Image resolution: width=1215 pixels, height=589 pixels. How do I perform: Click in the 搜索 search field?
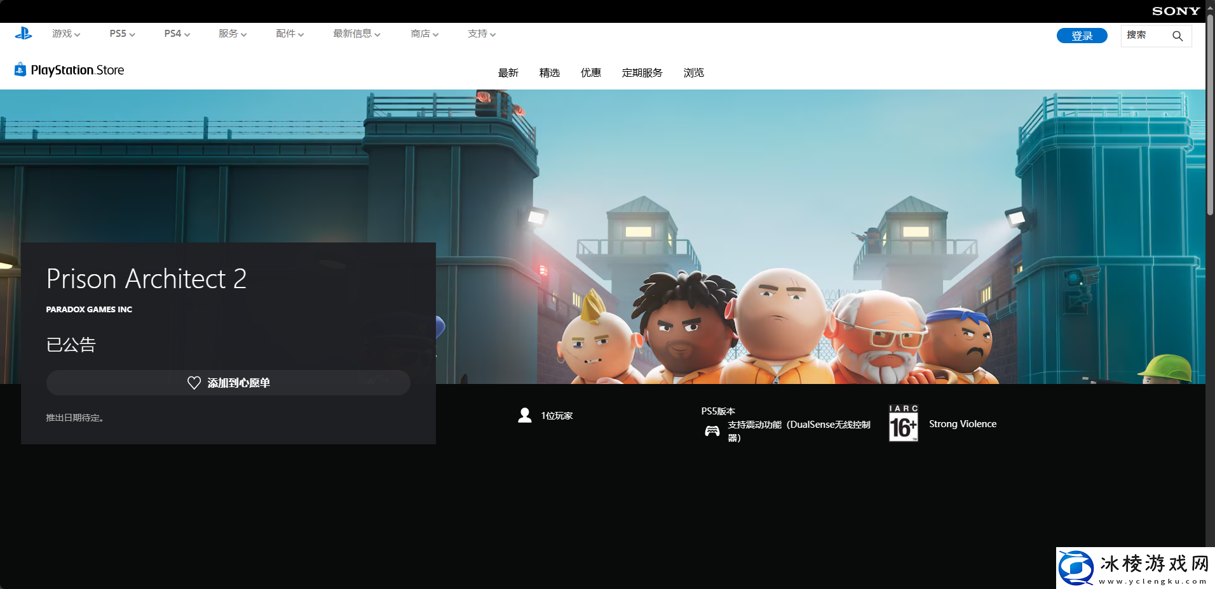[x=1145, y=36]
